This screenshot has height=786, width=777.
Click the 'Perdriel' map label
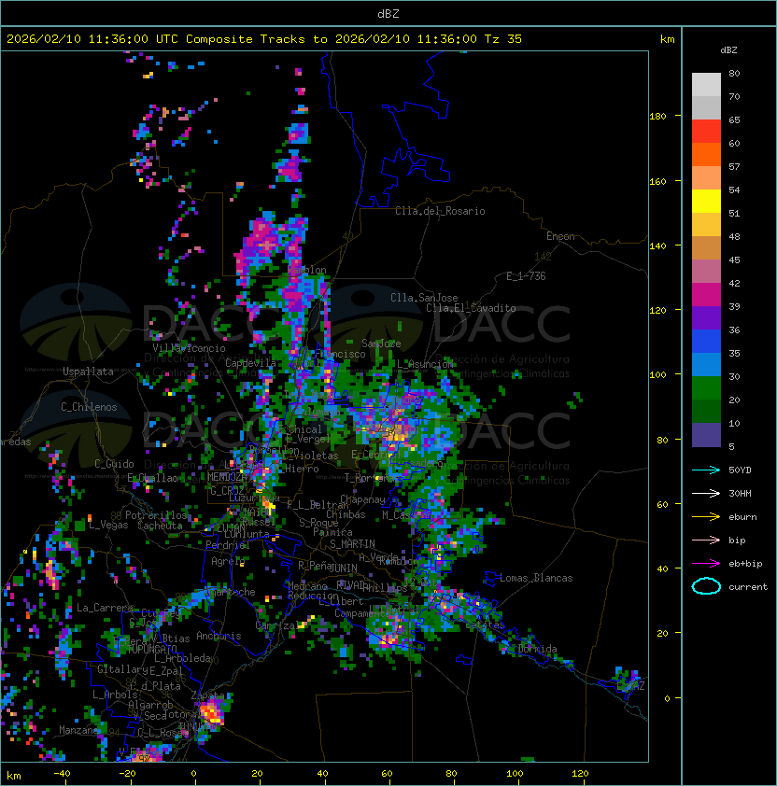coord(228,545)
